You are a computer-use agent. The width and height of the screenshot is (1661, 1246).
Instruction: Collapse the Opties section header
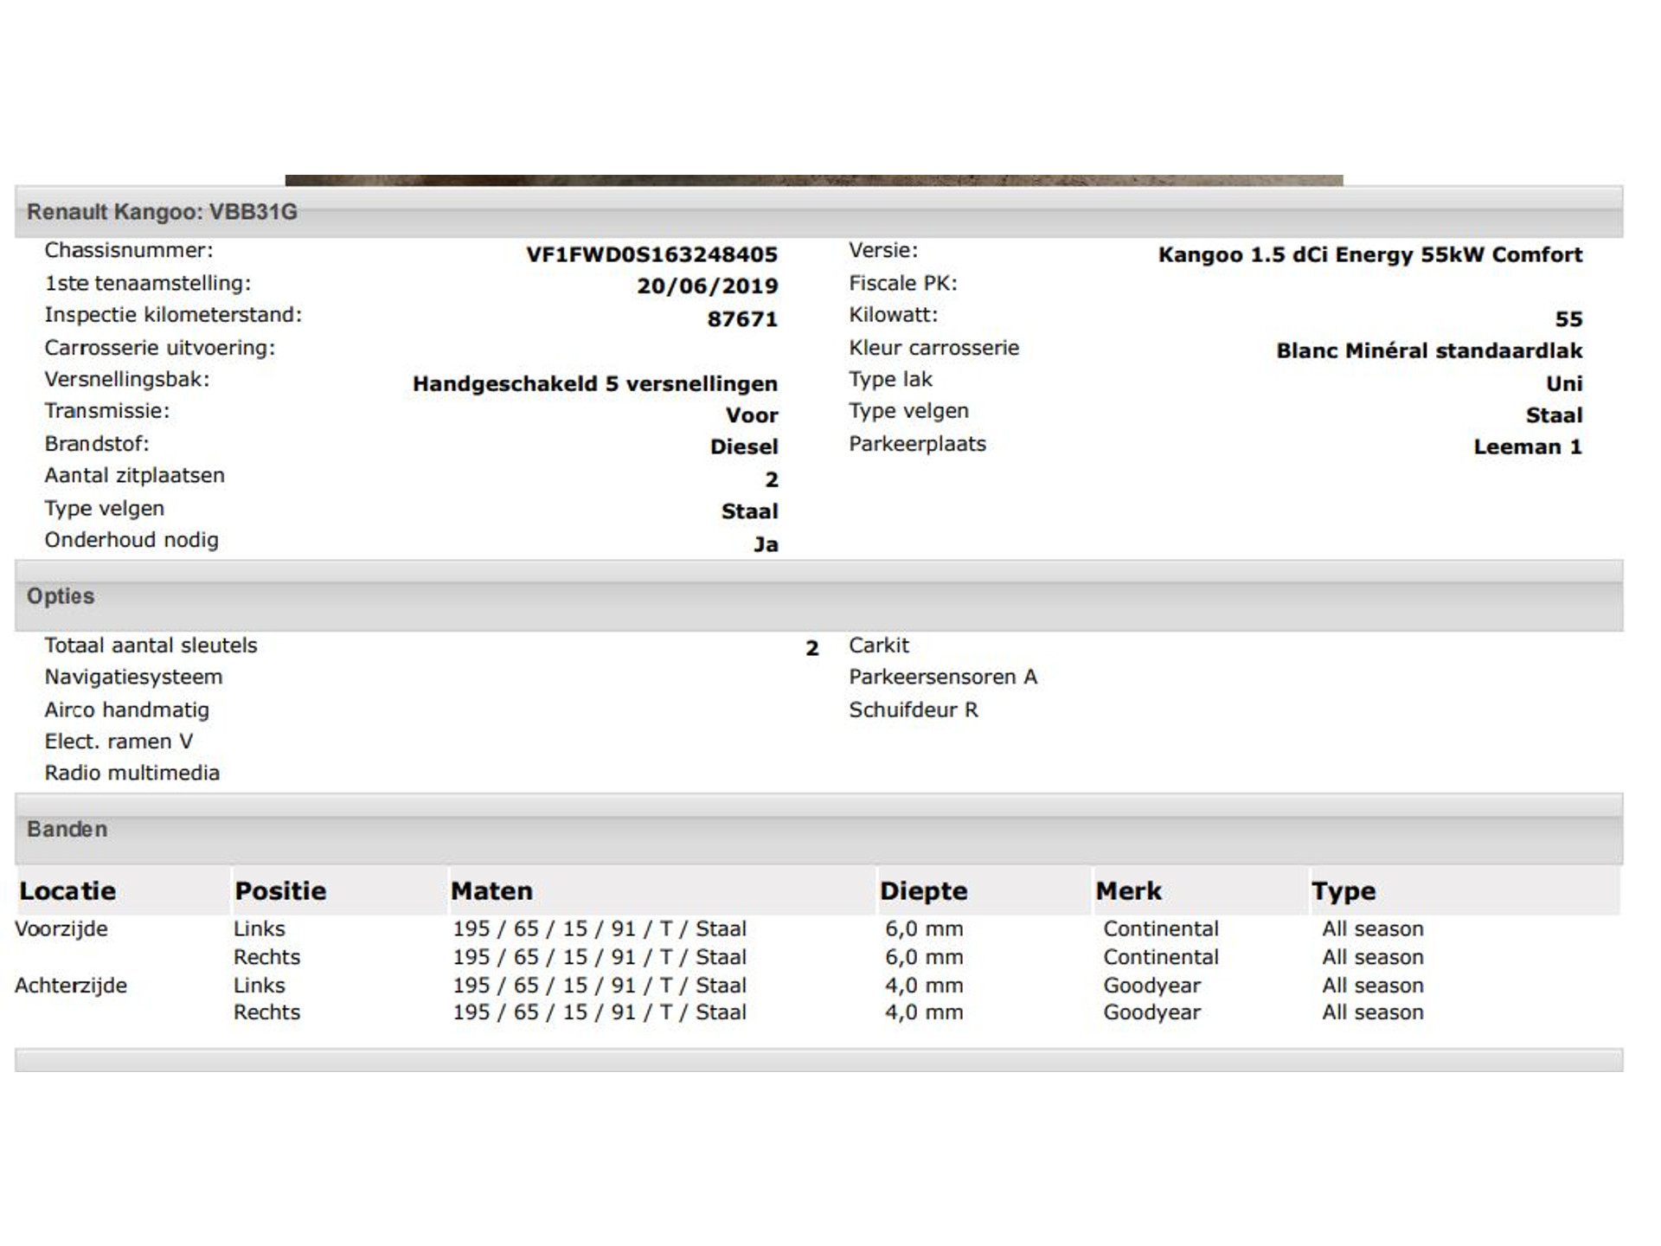(61, 596)
